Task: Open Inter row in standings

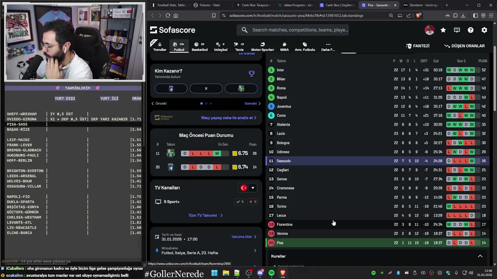Action: click(x=377, y=70)
